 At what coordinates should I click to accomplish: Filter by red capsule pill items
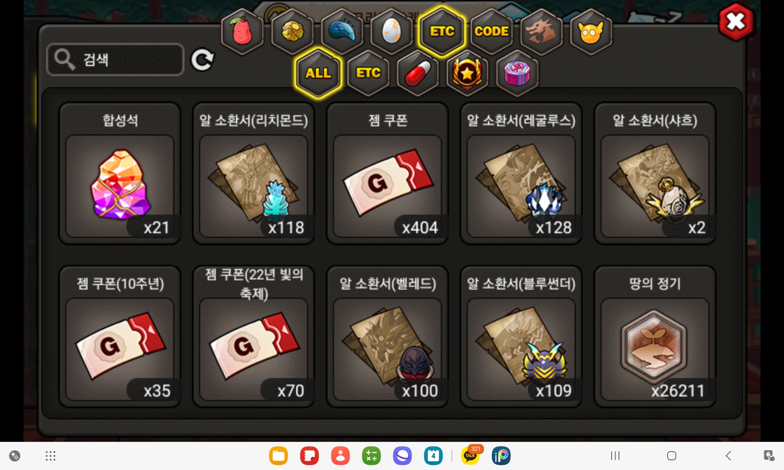[x=418, y=73]
